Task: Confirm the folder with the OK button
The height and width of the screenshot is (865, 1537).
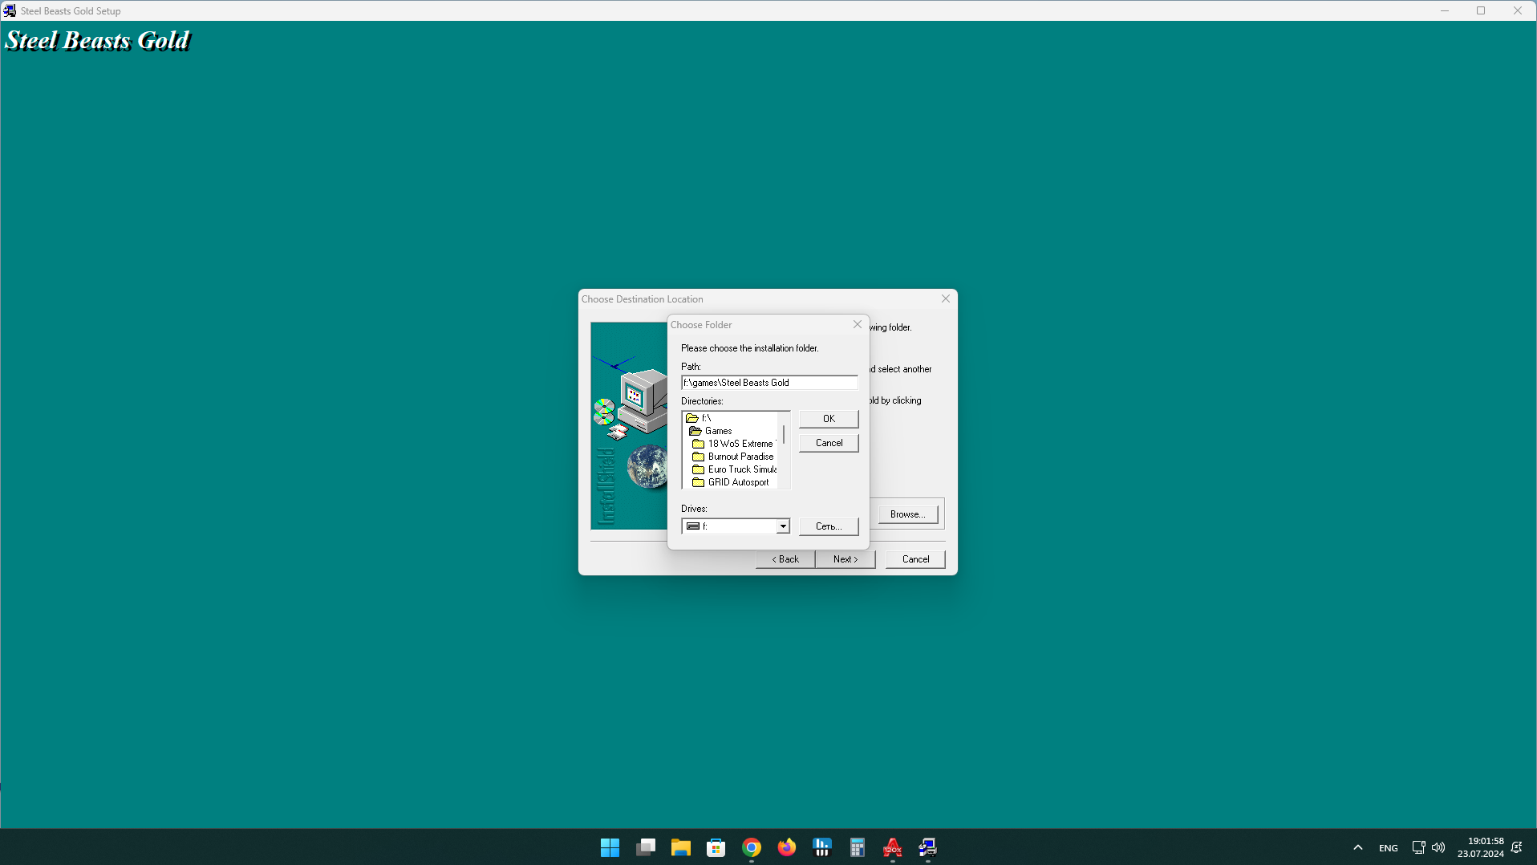Action: [x=829, y=419]
